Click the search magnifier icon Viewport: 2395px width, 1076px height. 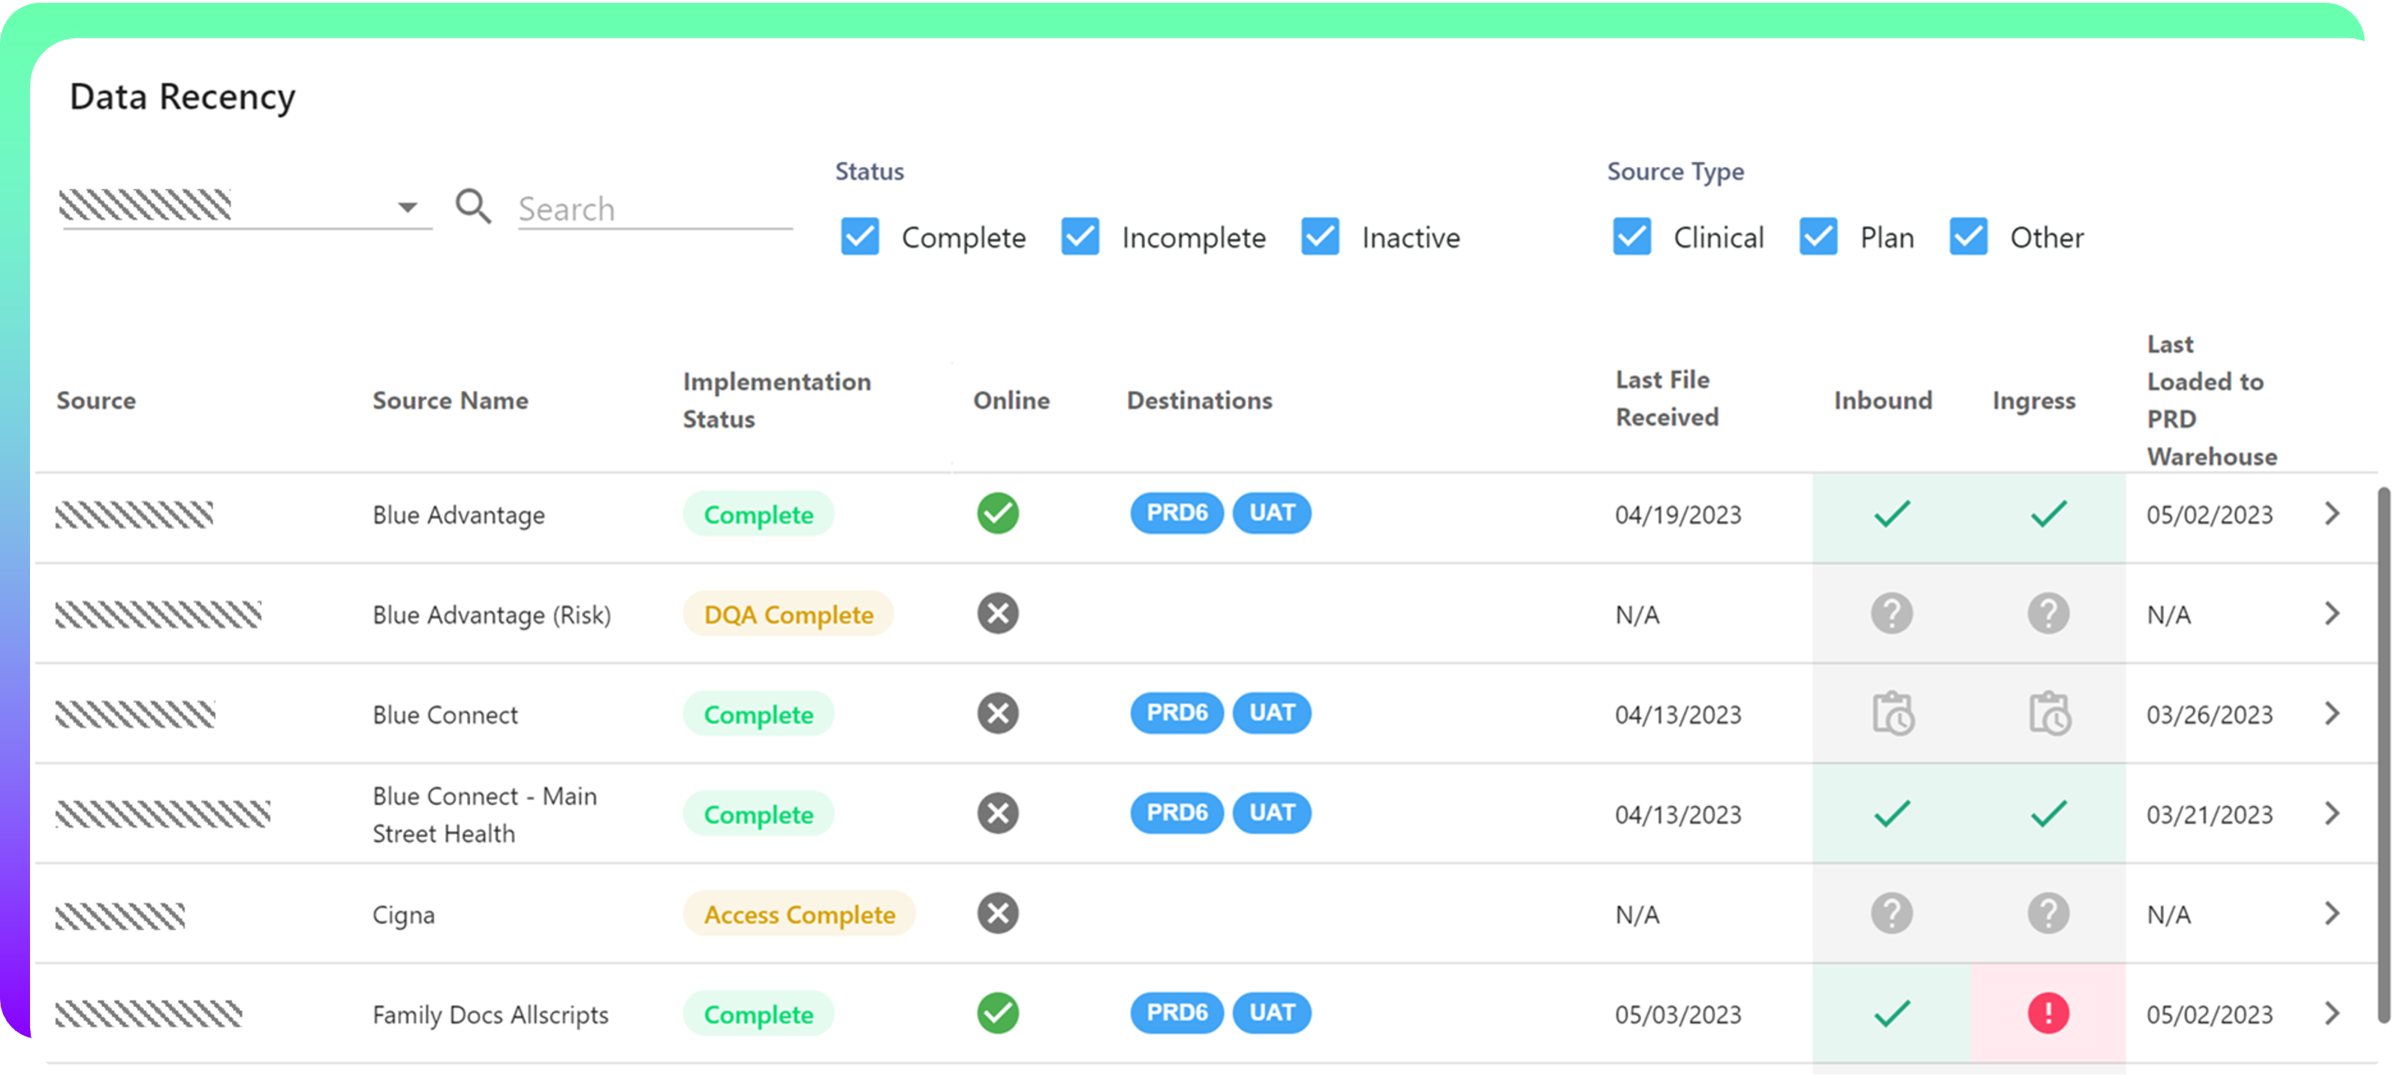472,206
